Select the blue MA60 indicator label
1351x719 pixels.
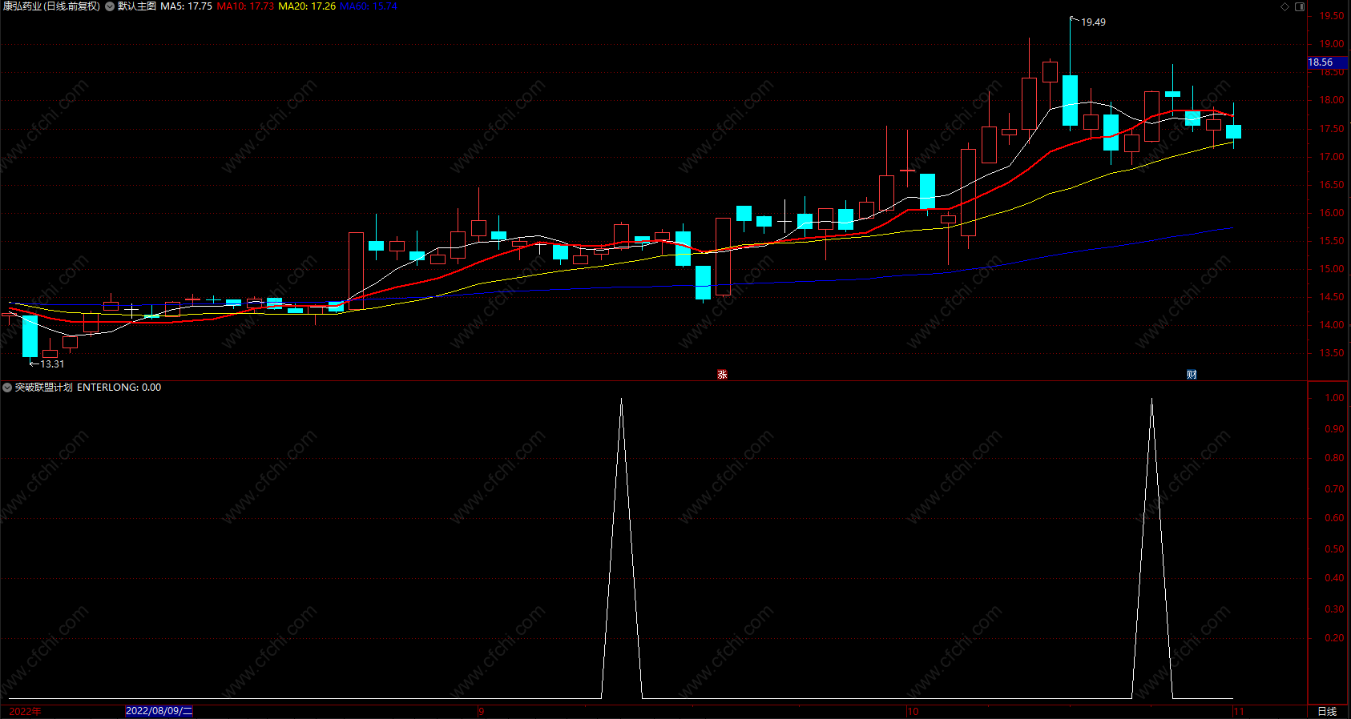[x=369, y=6]
